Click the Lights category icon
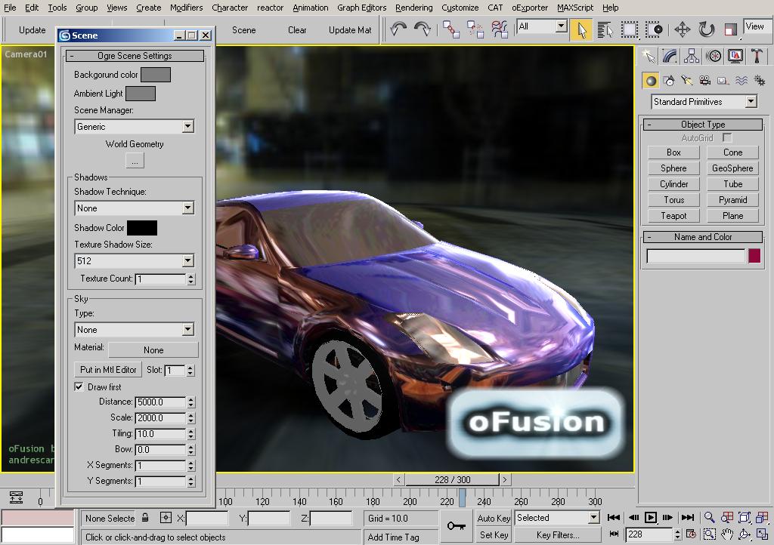The image size is (774, 545). (x=686, y=81)
